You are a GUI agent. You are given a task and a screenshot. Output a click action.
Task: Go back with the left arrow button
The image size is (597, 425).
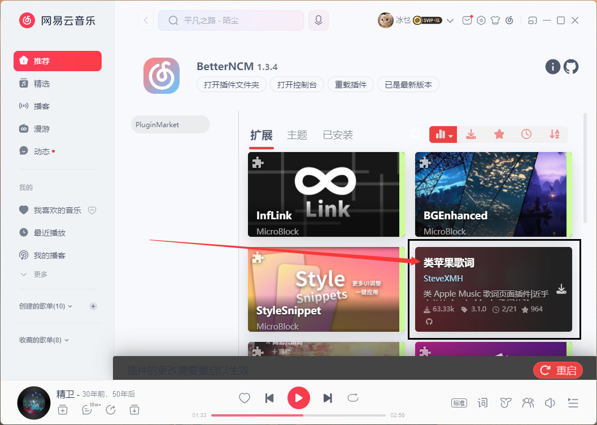coord(146,20)
